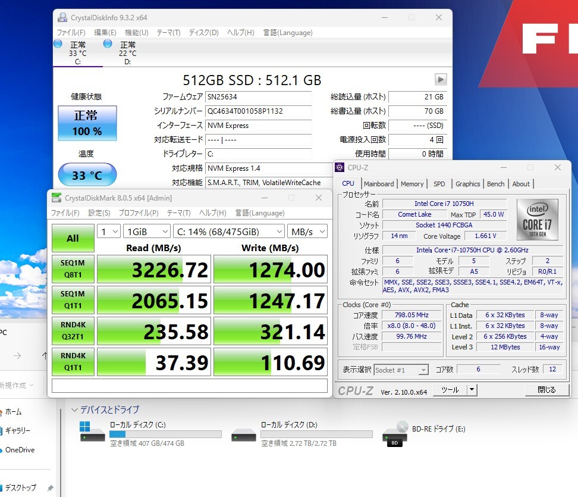
Task: Select the D: drive status circle in CrystalDiskInfo
Action: point(108,43)
